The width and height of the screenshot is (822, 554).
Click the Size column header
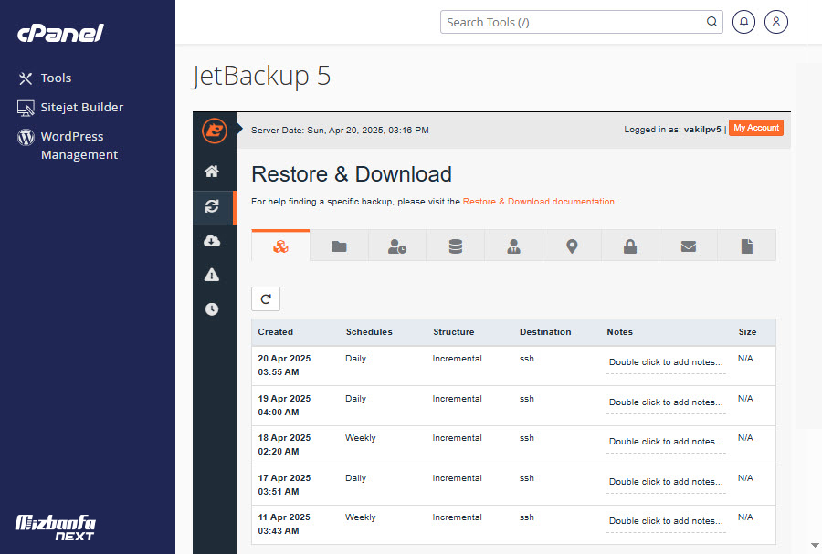747,332
